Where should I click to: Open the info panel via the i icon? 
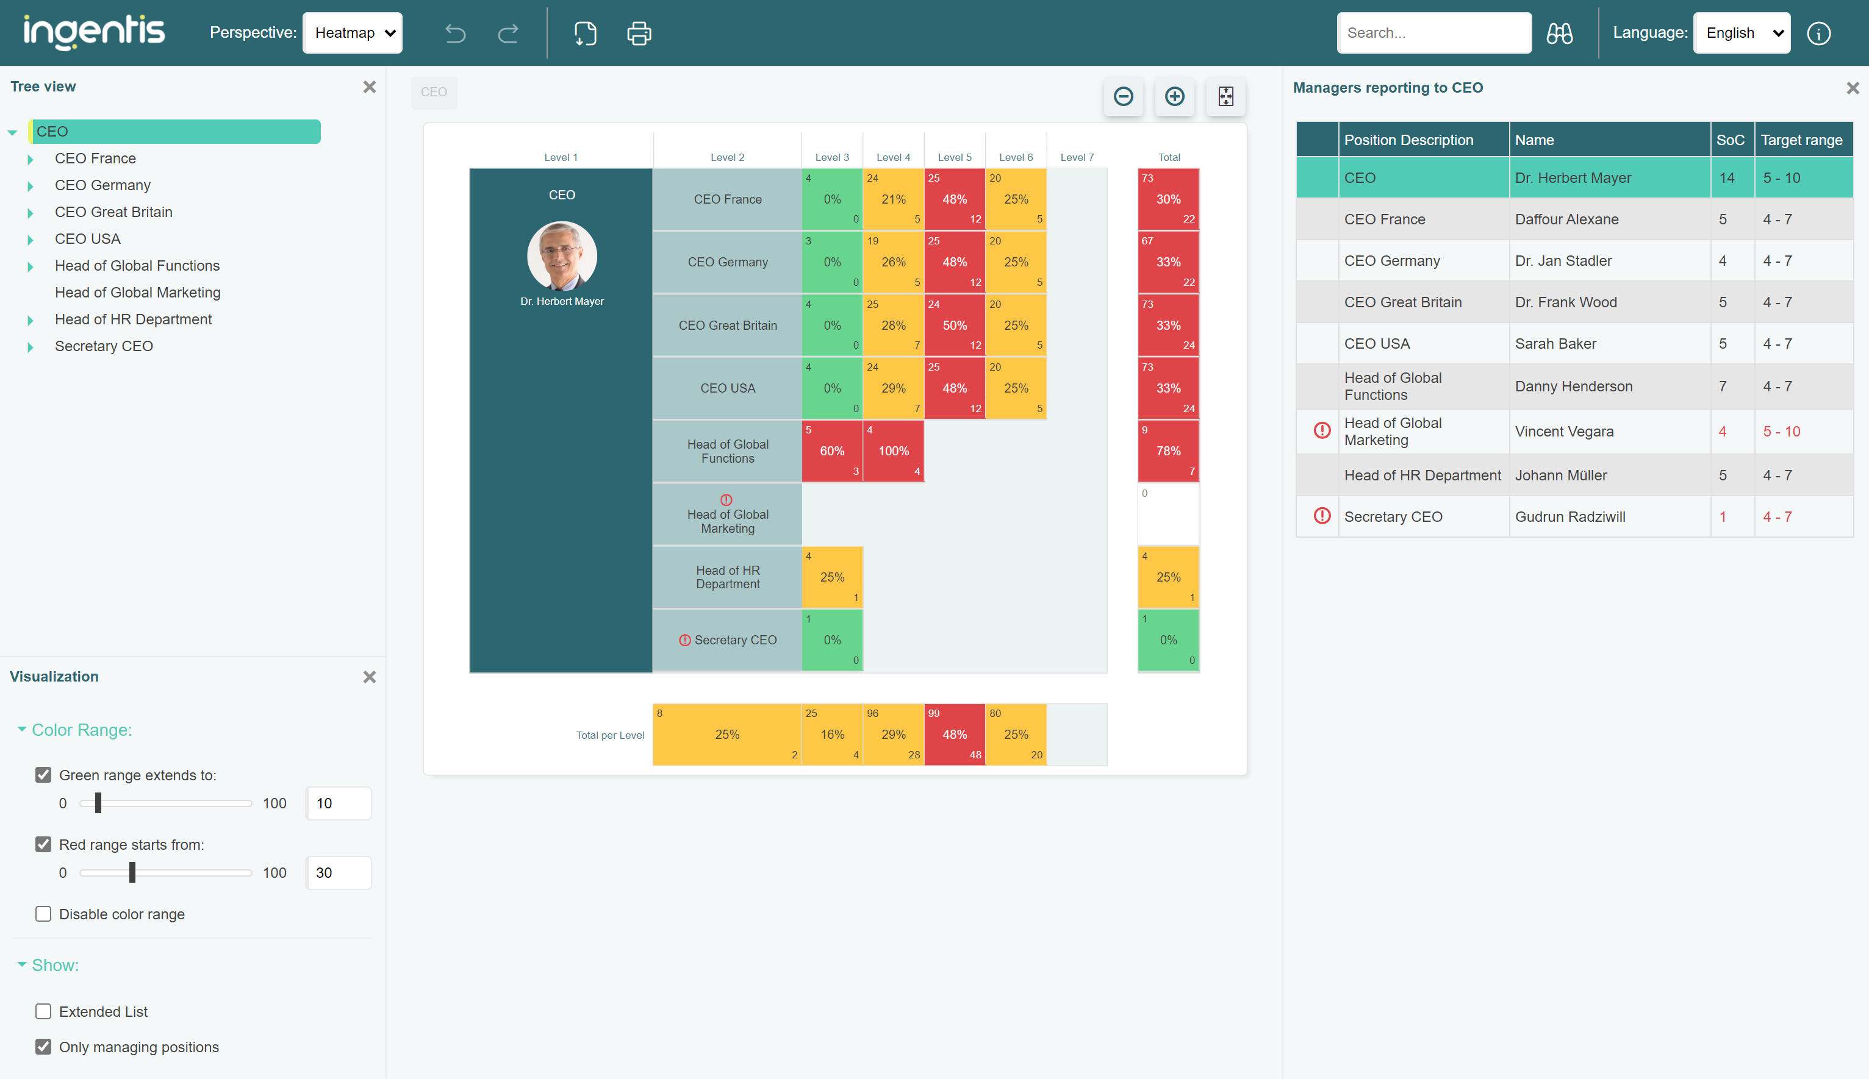coord(1818,32)
